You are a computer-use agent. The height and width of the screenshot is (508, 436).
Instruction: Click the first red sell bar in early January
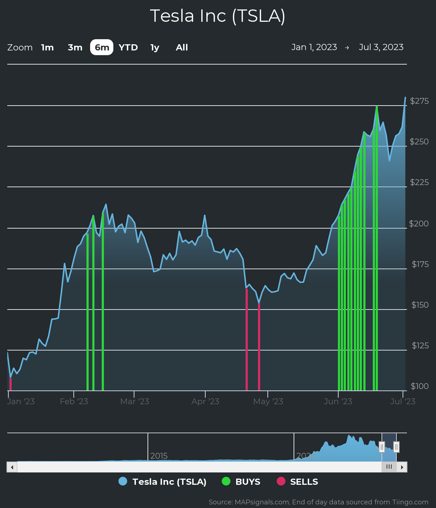click(x=11, y=384)
